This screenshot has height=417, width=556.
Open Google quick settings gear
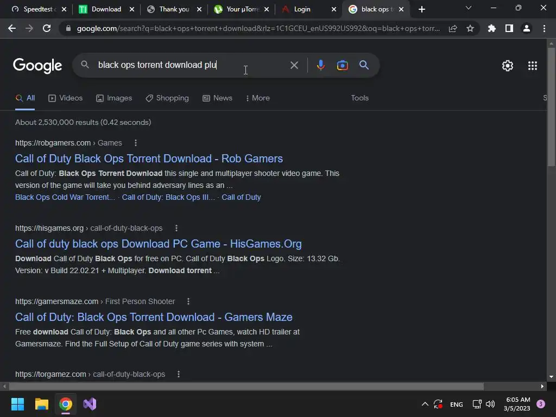[x=508, y=66]
